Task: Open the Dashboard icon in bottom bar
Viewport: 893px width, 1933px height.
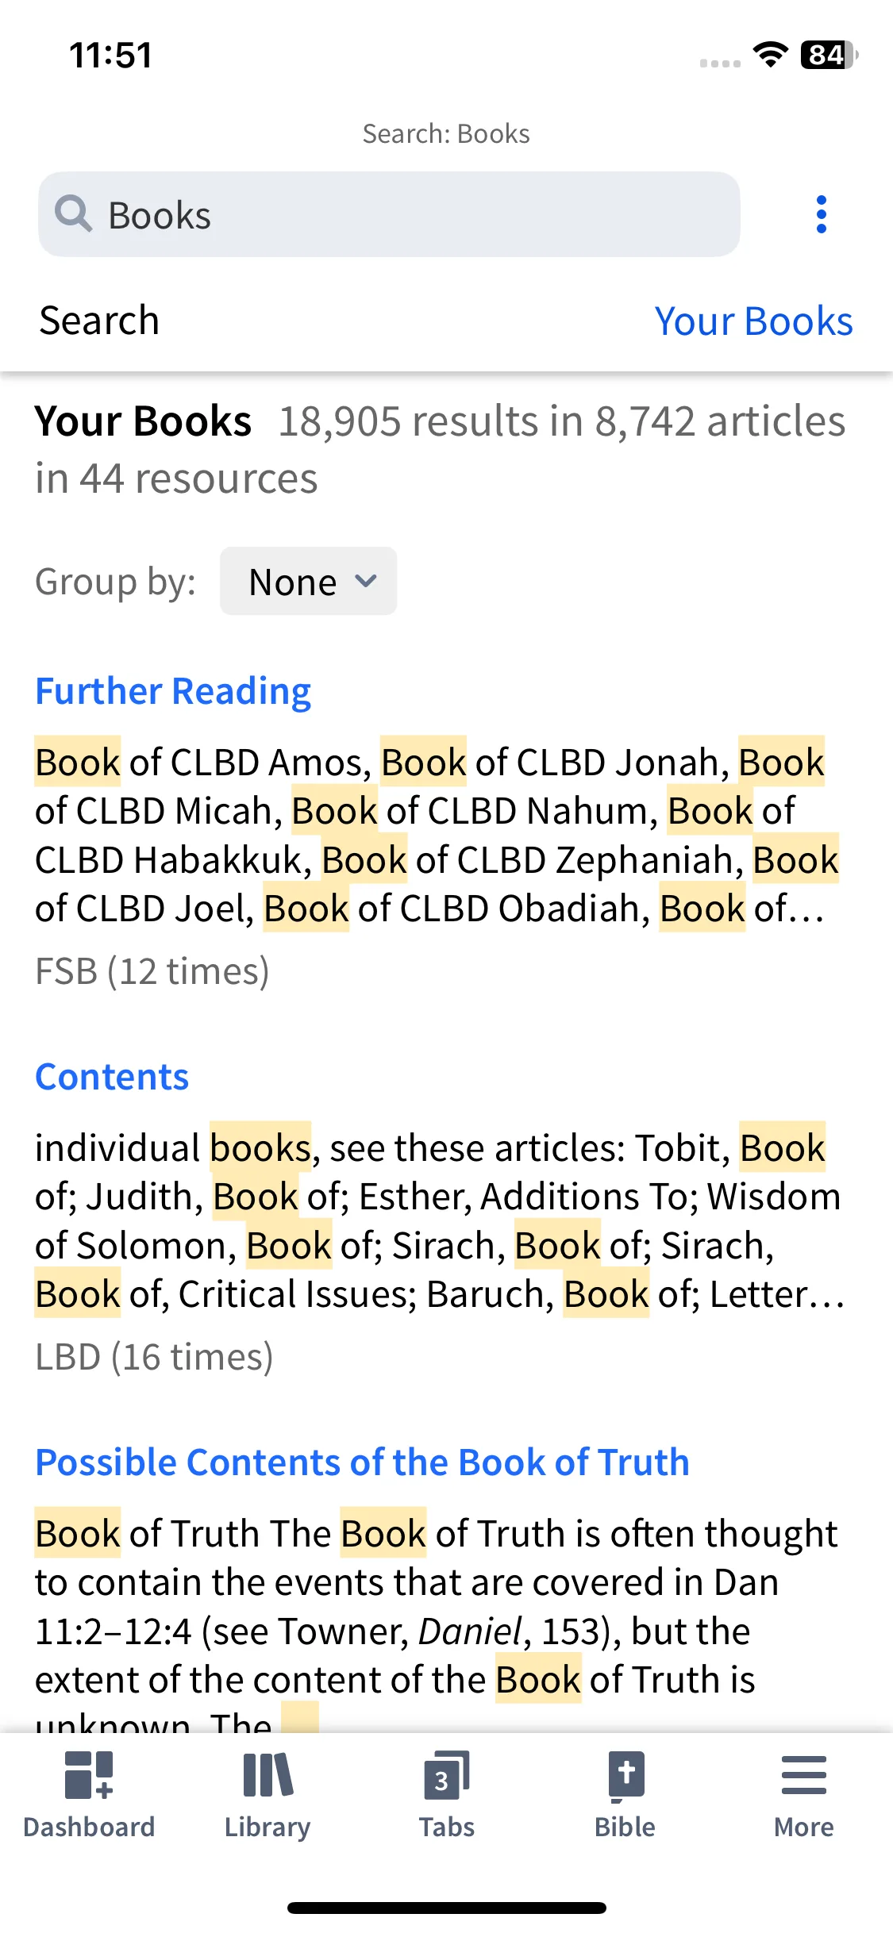Action: 89,1775
